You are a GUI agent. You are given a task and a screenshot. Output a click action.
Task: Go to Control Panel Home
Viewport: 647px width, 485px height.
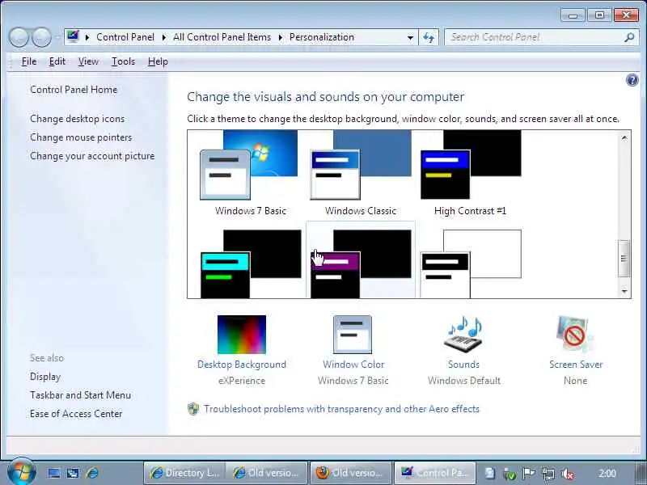point(74,90)
